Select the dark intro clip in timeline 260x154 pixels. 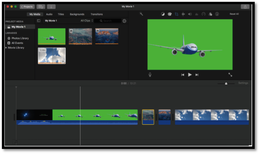pos(35,115)
